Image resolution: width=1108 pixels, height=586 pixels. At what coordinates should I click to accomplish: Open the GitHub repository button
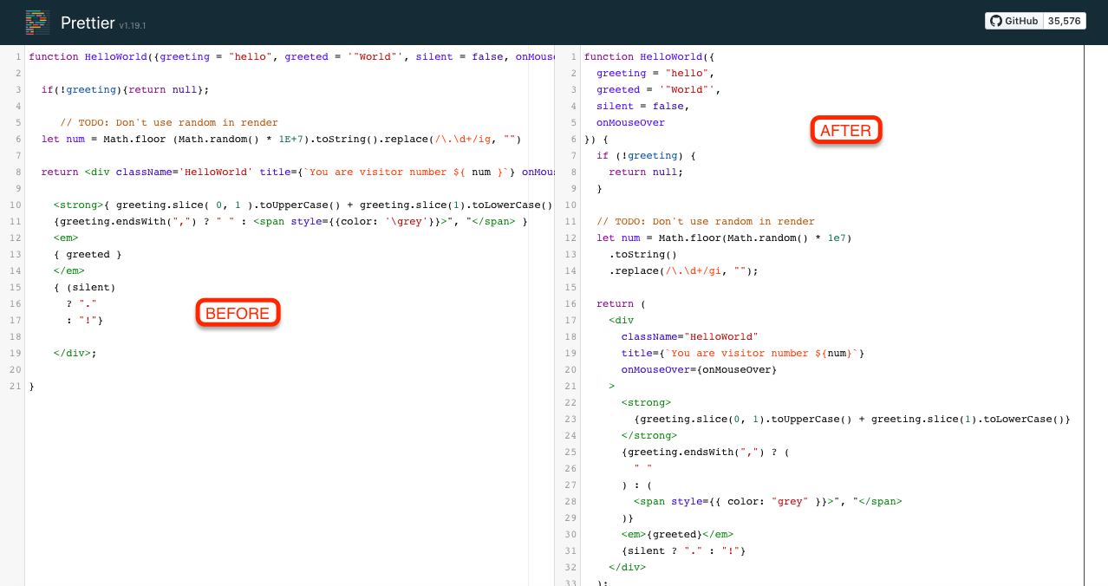1014,21
